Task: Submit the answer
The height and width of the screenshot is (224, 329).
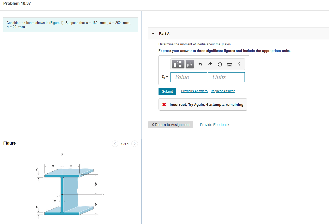Action: coord(167,91)
